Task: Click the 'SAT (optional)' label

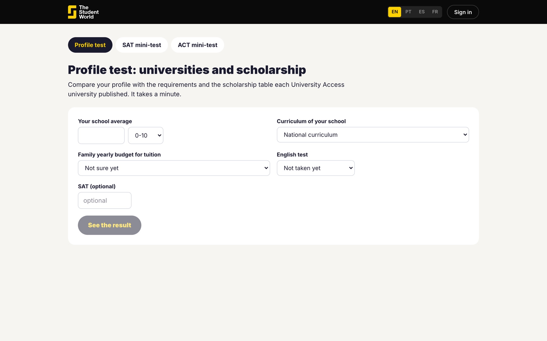Action: (x=97, y=186)
